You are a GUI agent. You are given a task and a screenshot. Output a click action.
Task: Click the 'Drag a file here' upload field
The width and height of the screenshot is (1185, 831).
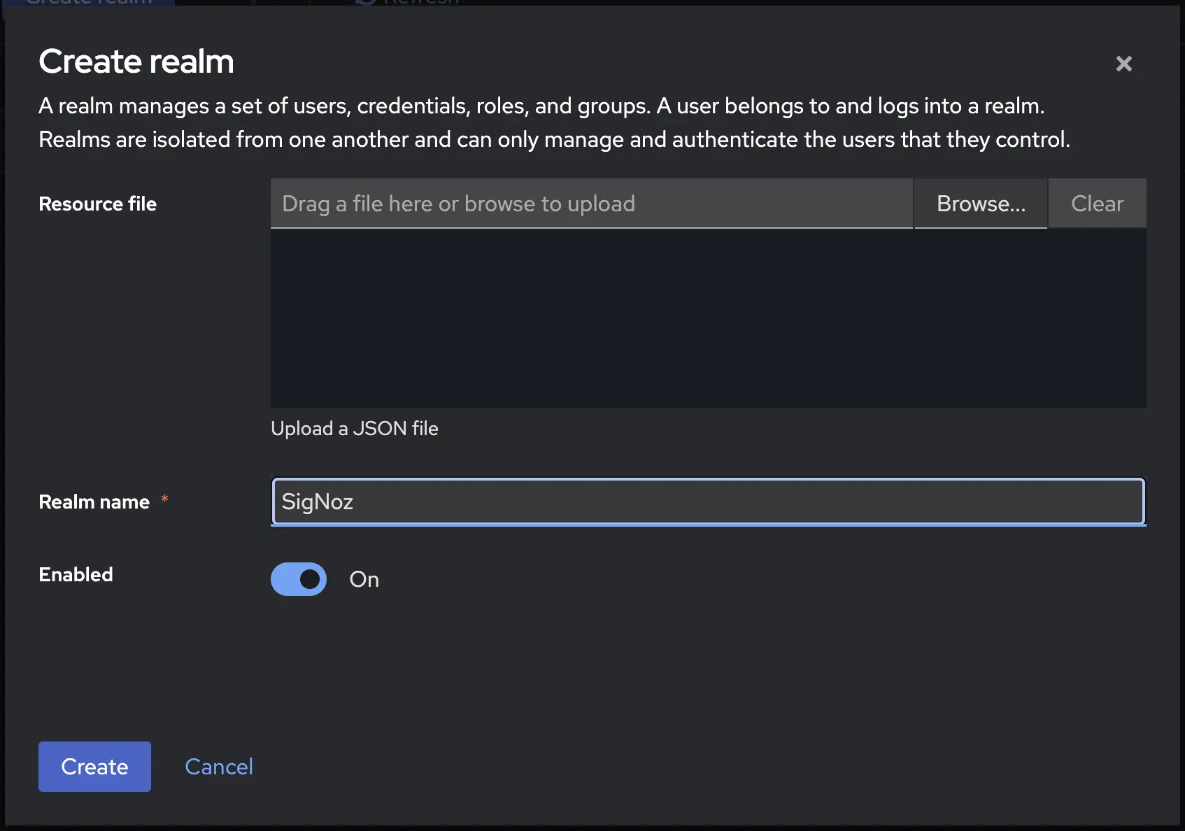(592, 204)
